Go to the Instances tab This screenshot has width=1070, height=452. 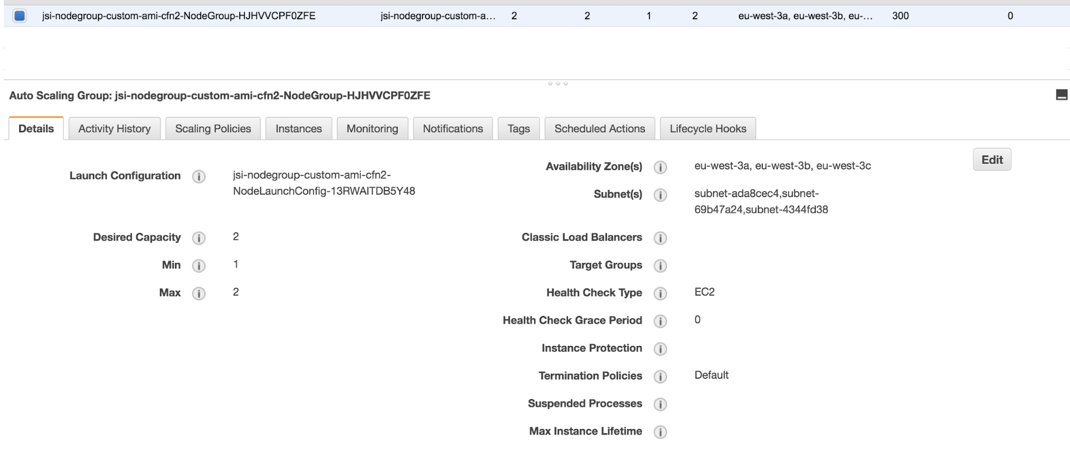click(x=299, y=129)
